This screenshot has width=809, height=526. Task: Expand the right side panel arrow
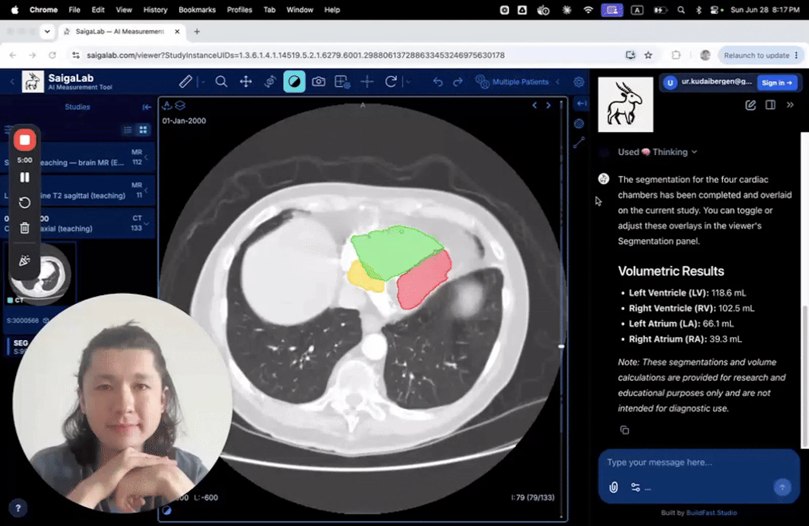pos(582,104)
